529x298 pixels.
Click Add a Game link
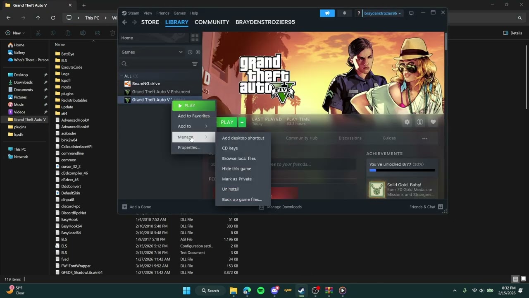[x=137, y=207]
